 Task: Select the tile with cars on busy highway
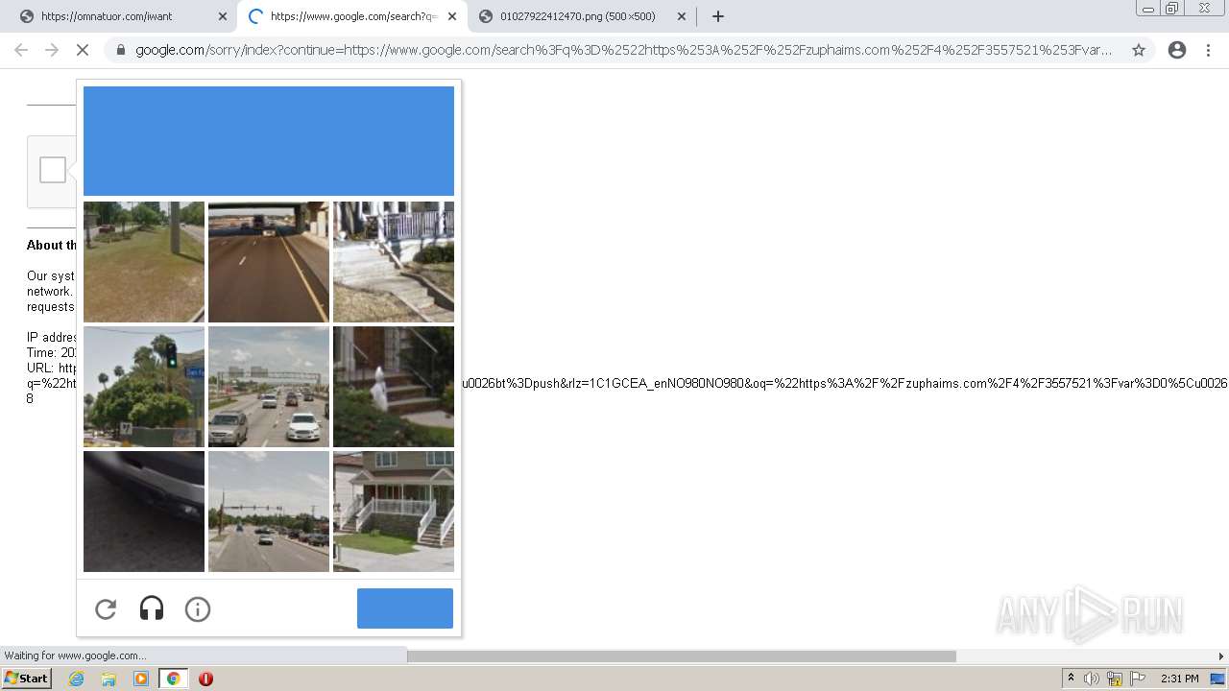pyautogui.click(x=269, y=387)
